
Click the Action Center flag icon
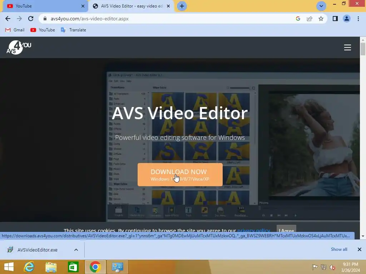(315, 267)
